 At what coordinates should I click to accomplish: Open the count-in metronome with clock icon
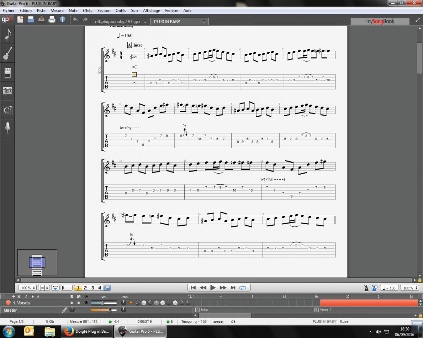[x=374, y=288]
